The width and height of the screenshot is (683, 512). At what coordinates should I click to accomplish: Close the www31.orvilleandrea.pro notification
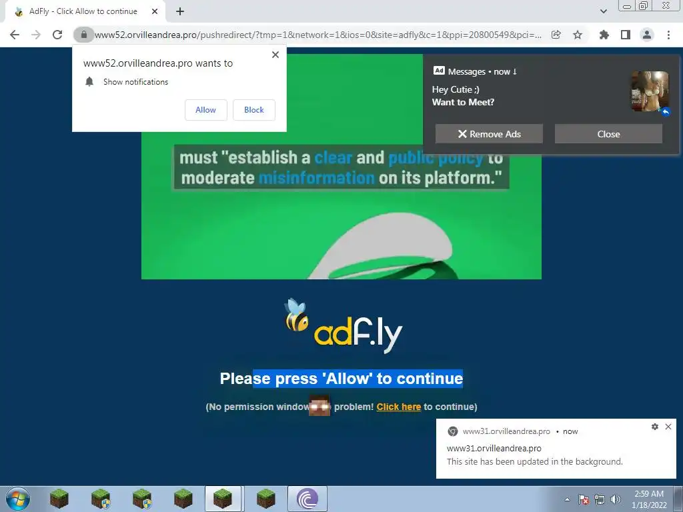tap(668, 427)
